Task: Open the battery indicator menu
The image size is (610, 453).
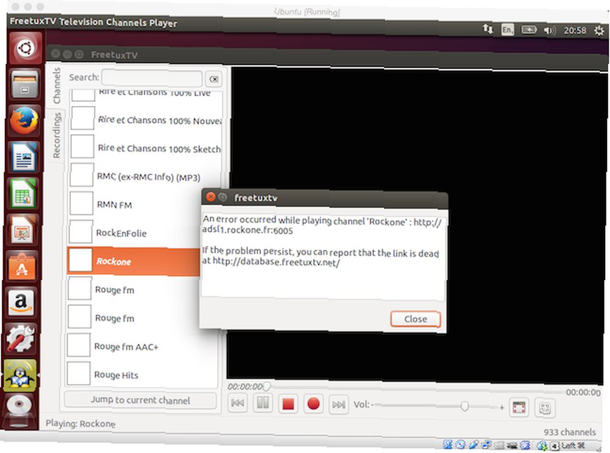Action: pos(529,29)
